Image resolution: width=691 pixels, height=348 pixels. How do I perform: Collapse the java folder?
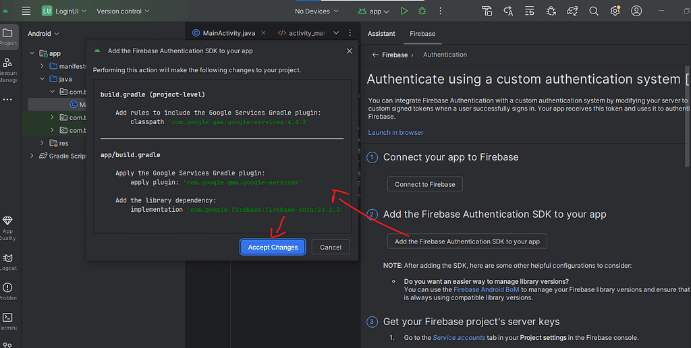[x=42, y=79]
